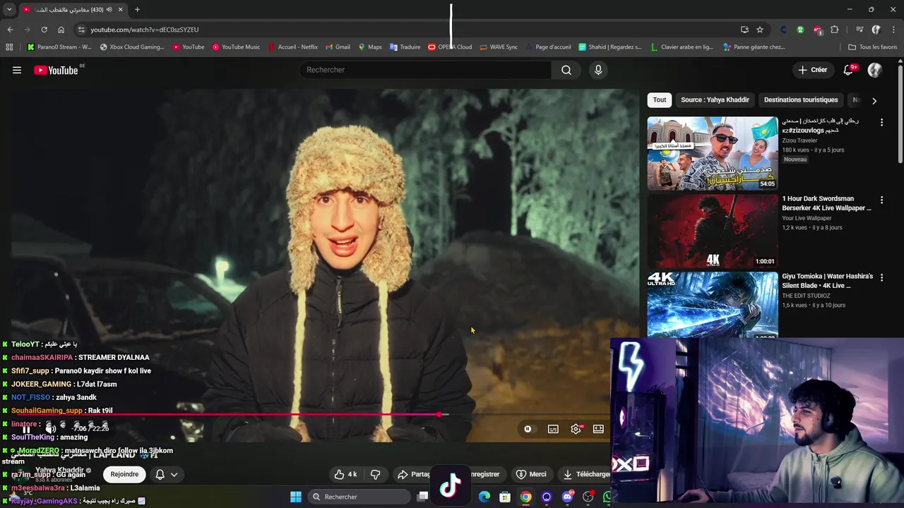This screenshot has width=904, height=508.
Task: Open player settings gear
Action: pyautogui.click(x=576, y=429)
